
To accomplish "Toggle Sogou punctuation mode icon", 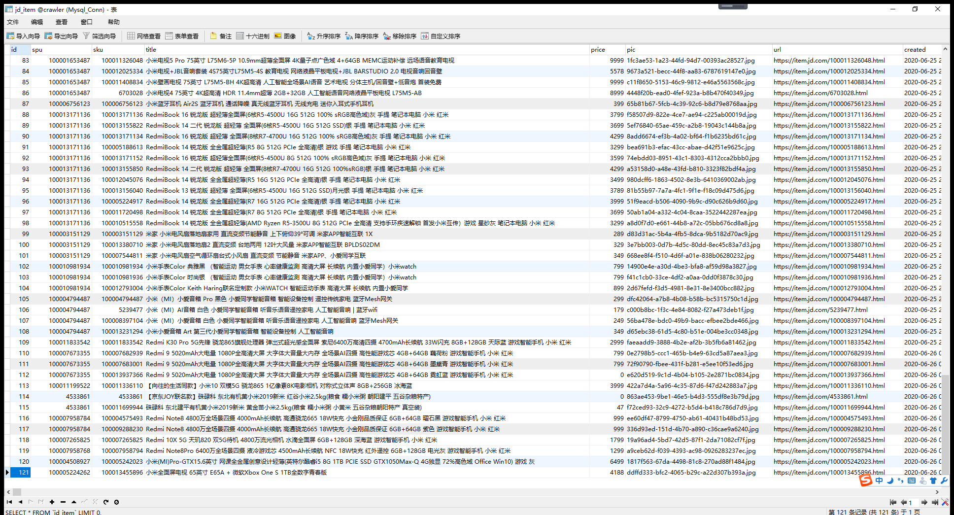I will [901, 481].
